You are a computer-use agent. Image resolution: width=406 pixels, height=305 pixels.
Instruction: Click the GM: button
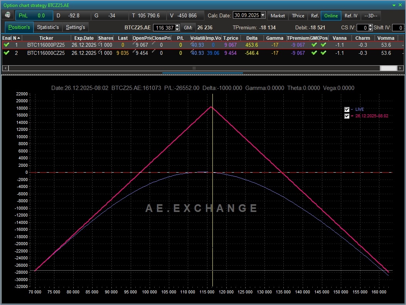click(x=188, y=27)
